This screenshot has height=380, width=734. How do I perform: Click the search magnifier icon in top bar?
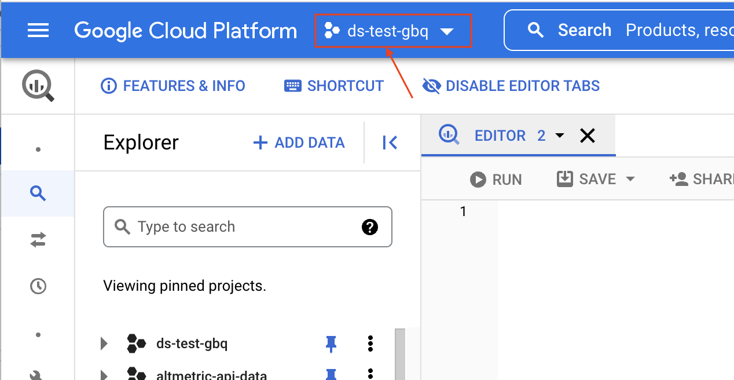coord(537,31)
